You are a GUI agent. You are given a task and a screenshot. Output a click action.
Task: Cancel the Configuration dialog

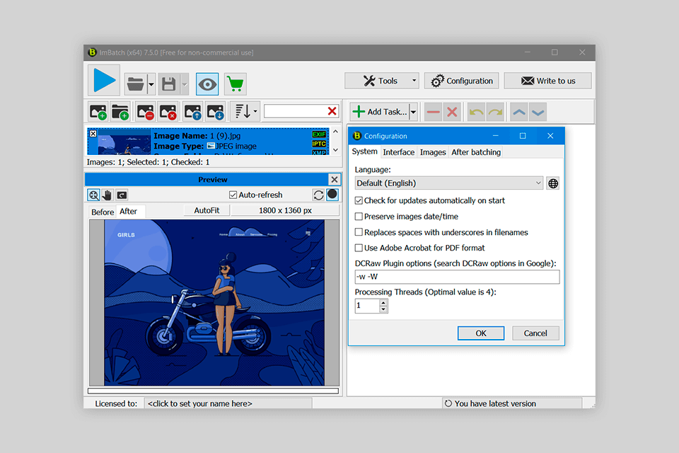click(535, 333)
